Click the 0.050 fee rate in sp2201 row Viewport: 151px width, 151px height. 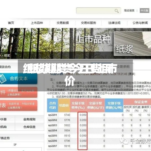(83, 115)
